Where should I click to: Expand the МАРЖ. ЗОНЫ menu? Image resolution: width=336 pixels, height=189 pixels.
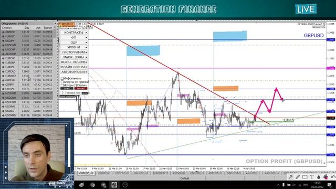point(74,57)
